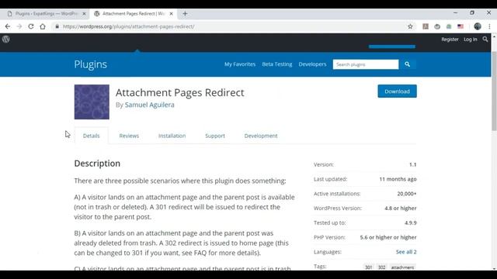Submit plugin search with blue magnifier button
The height and width of the screenshot is (279, 497).
point(407,64)
